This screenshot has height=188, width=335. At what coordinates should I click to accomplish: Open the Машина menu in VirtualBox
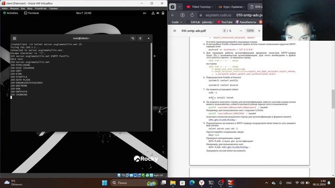(14, 8)
